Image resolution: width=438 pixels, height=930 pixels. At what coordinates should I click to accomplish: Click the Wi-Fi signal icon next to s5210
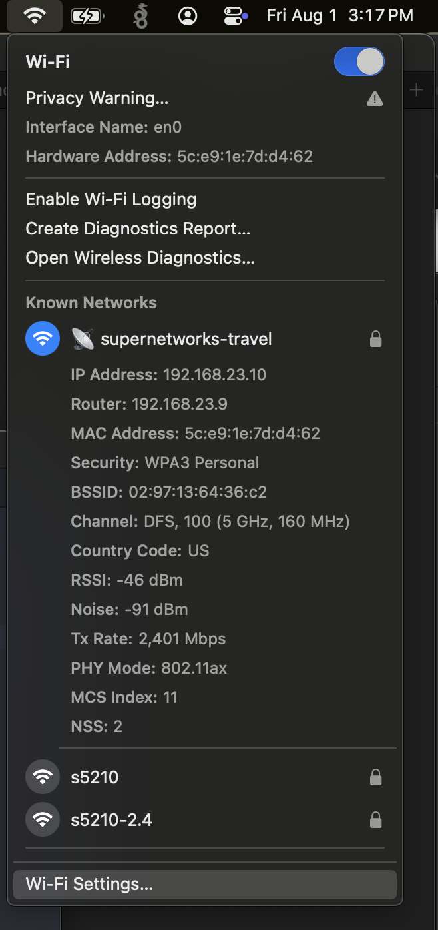(x=42, y=777)
